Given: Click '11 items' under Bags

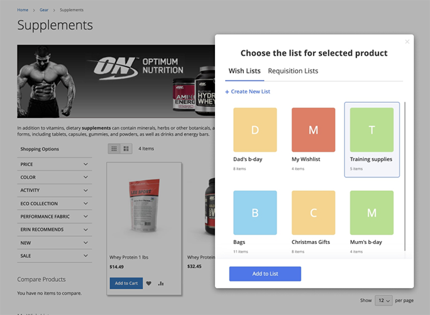Looking at the screenshot, I should click(x=241, y=252).
